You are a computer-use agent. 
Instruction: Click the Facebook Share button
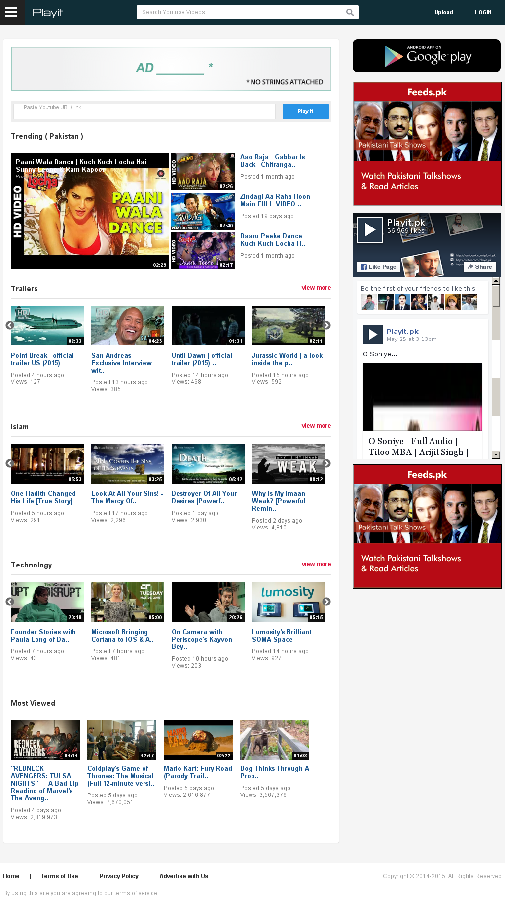pyautogui.click(x=480, y=267)
